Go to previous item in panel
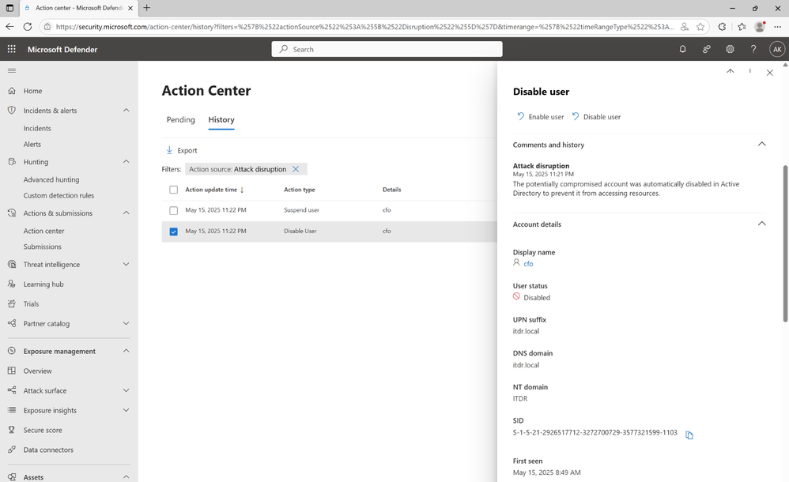 tap(730, 72)
